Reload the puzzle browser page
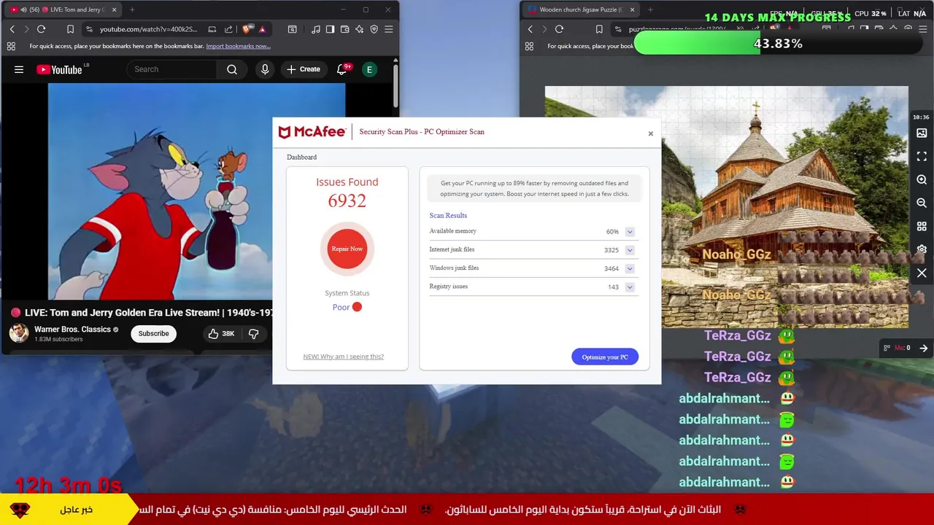 coord(559,29)
